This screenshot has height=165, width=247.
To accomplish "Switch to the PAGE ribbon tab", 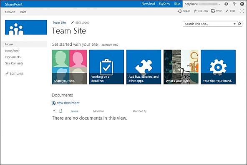I will coord(23,12).
